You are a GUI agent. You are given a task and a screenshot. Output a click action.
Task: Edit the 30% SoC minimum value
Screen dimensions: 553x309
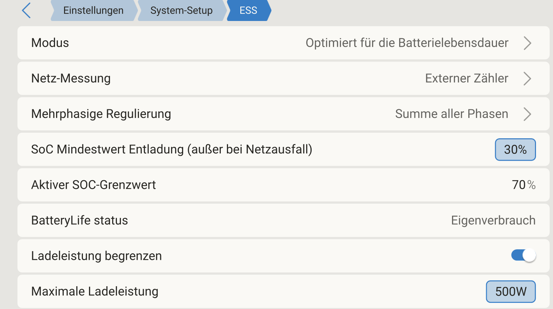515,149
